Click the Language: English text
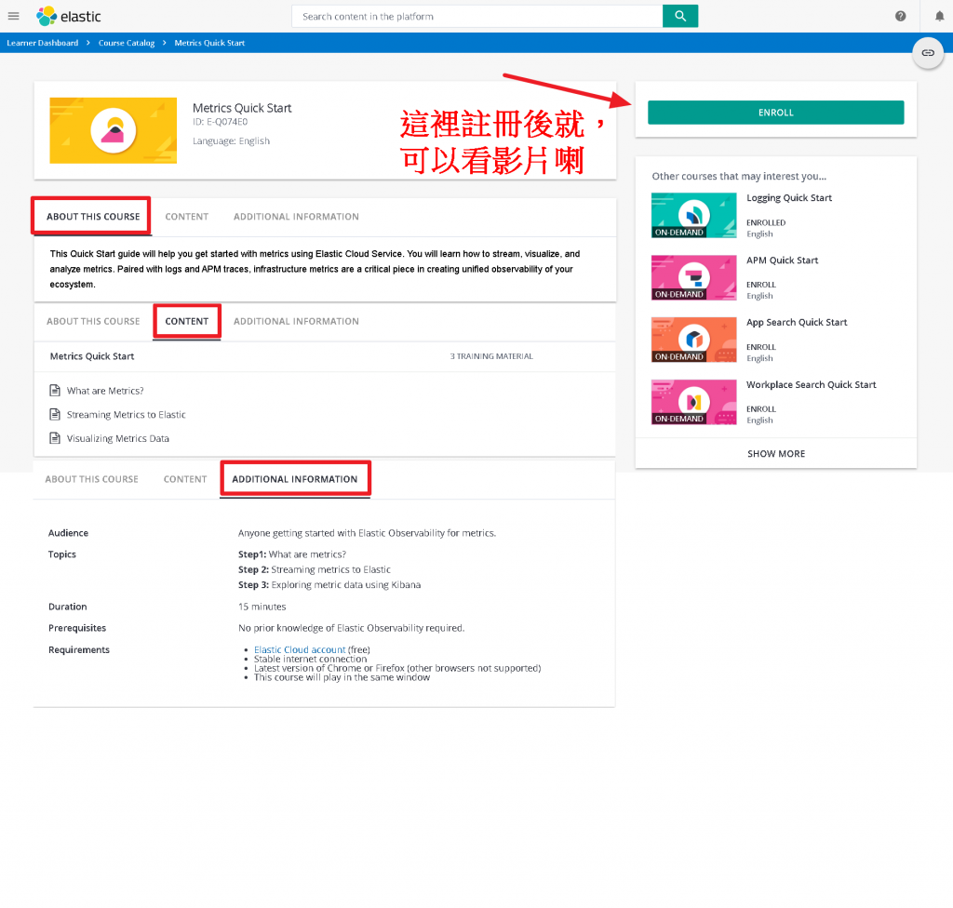The height and width of the screenshot is (908, 953). [231, 141]
